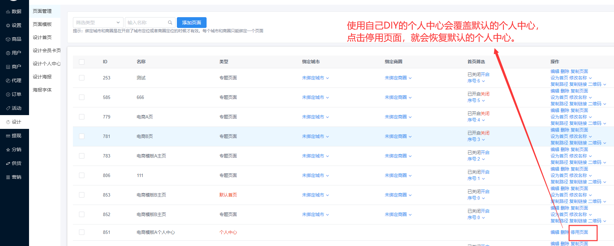
Task: Expand 未绑定城市 dropdown for 电商A页 row
Action: click(315, 117)
